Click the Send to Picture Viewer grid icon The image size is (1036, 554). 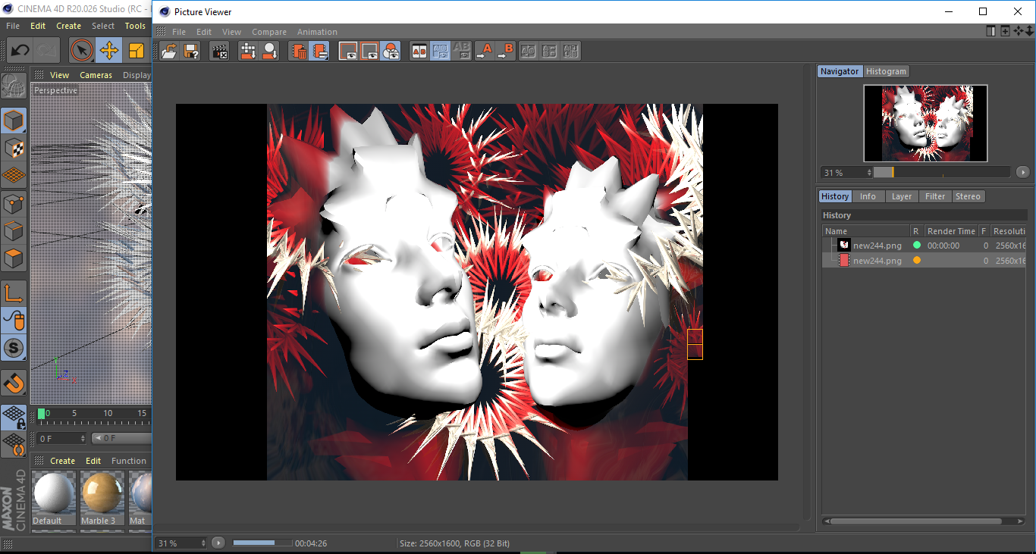point(248,52)
